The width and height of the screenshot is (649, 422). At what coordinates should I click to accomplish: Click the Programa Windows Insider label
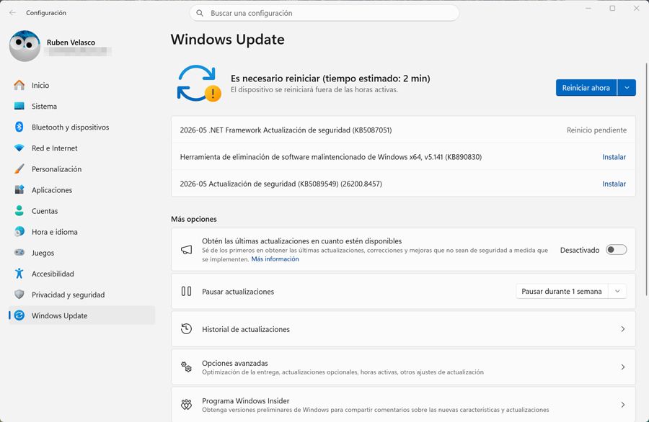245,401
